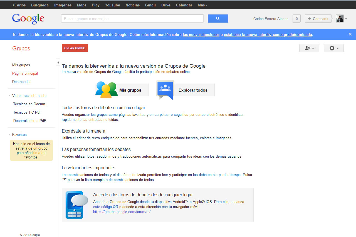
Task: Click the mobile phone chat icon
Action: tap(77, 205)
